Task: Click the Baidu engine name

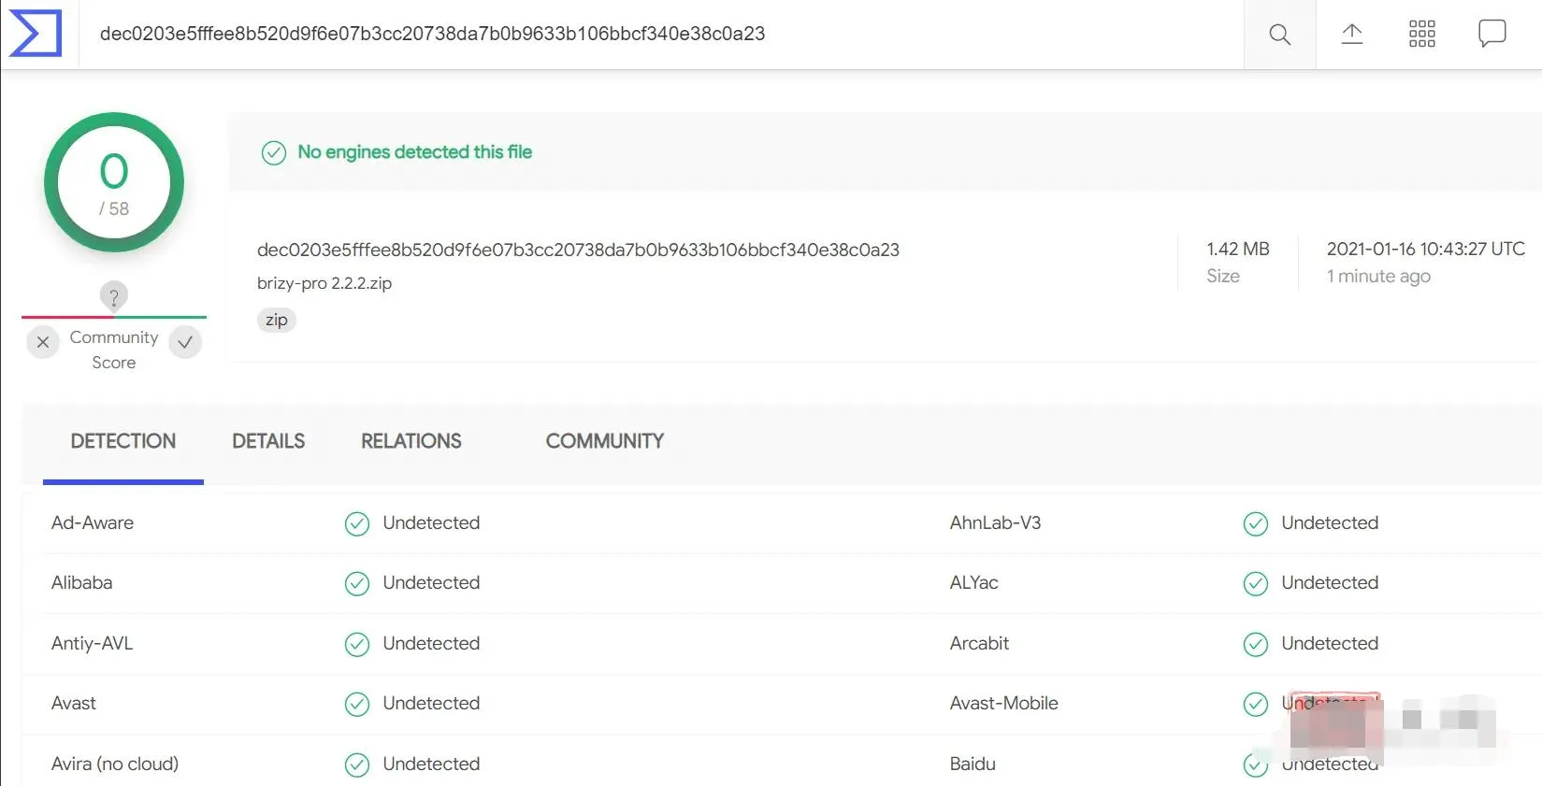Action: coord(973,765)
